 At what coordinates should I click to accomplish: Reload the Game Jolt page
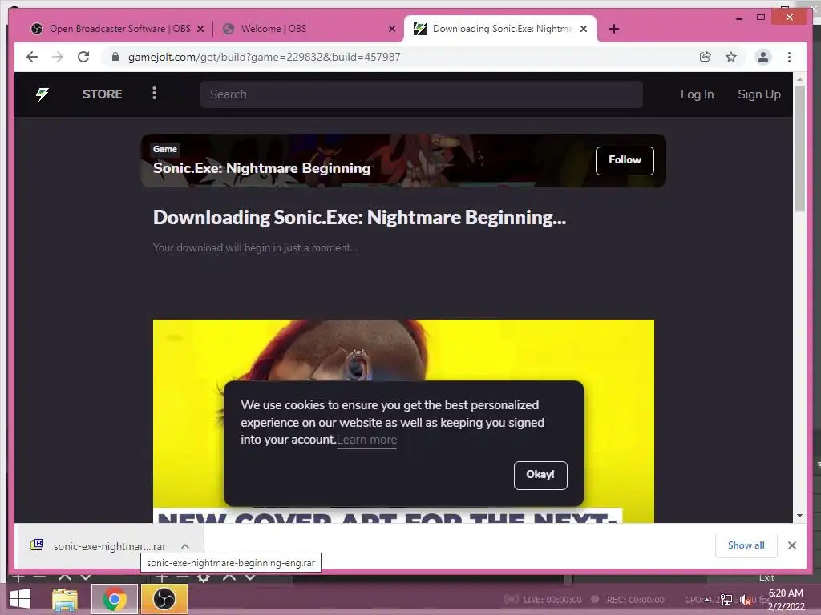tap(83, 57)
